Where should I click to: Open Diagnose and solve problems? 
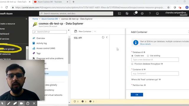[x=50, y=58]
